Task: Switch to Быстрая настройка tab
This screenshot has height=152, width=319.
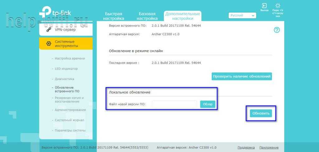Action: (x=114, y=16)
